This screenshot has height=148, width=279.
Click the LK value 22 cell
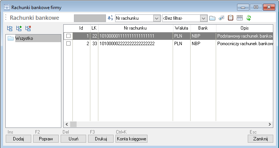(94, 36)
